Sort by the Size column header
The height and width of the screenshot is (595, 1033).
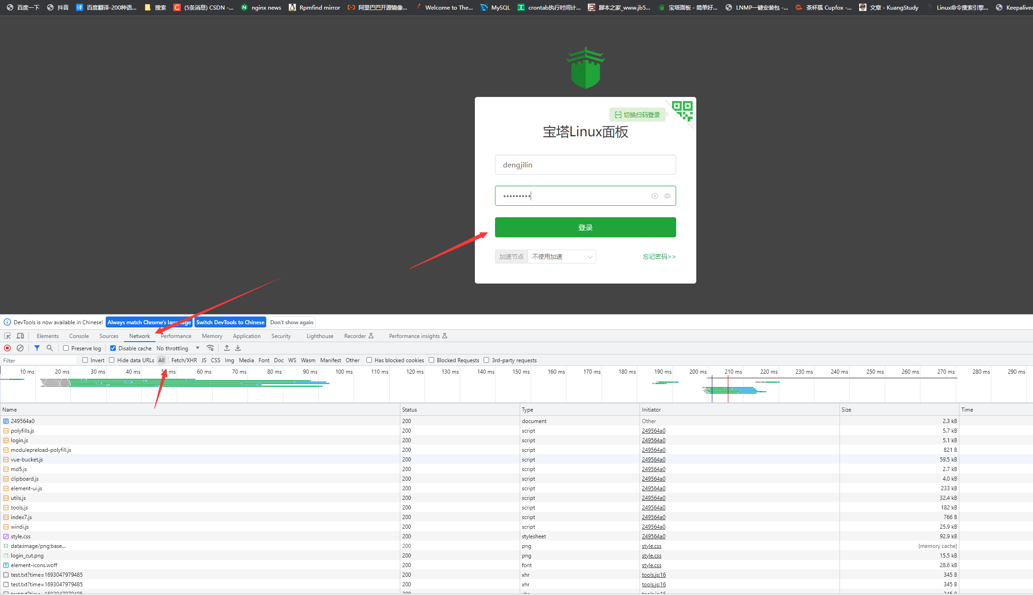click(x=899, y=409)
